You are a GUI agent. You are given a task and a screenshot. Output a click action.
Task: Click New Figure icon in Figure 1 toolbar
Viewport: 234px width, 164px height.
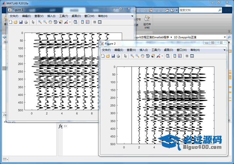click(10, 22)
